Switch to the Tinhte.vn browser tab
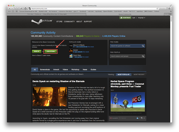 (47, 14)
